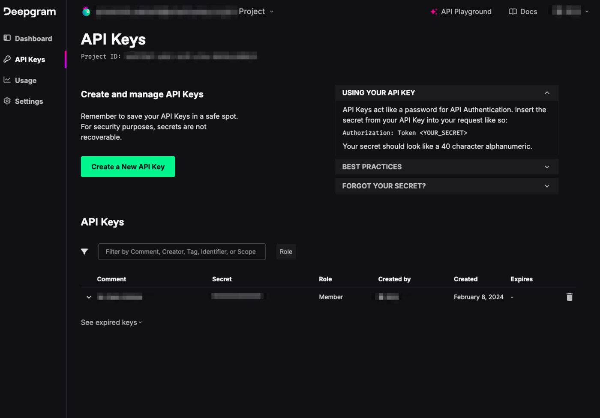Screen dimensions: 600x418
Task: Click the Expires column header
Action: (x=522, y=279)
